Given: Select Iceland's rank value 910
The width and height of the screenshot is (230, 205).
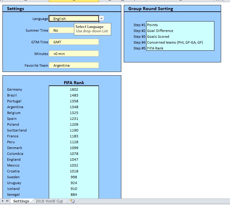Looking at the screenshot, I should coord(74,189).
